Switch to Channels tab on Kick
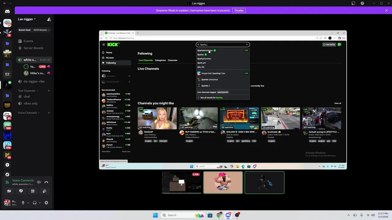The image size is (392, 220). click(172, 60)
